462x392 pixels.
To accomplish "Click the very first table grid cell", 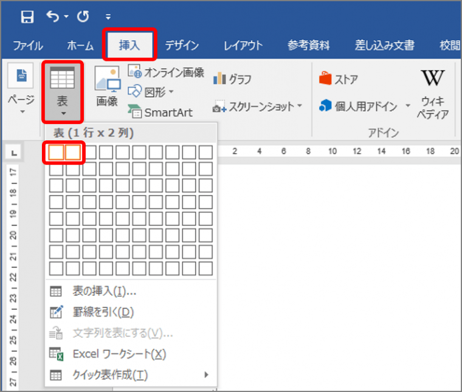I will click(x=56, y=153).
